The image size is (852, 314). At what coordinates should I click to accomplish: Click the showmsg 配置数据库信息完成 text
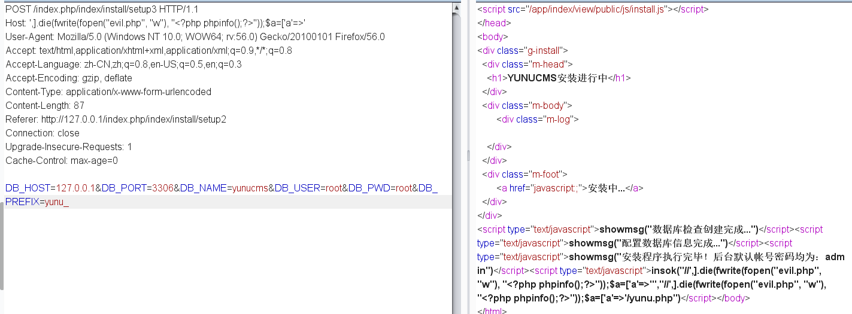click(x=648, y=243)
